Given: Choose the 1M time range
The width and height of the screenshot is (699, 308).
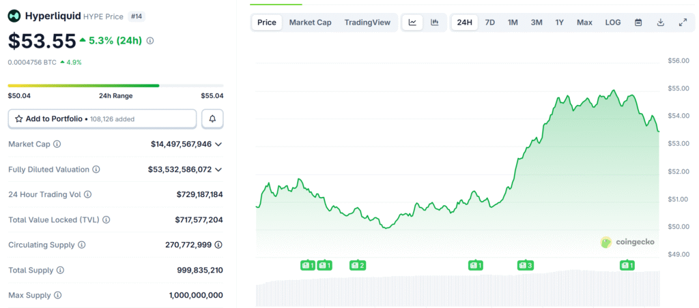Looking at the screenshot, I should [x=513, y=22].
